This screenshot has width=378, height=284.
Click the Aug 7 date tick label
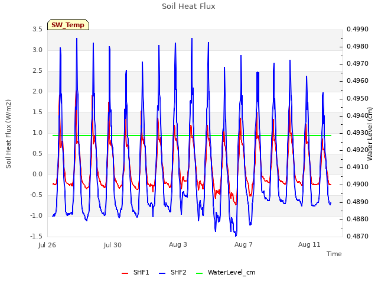tap(243, 244)
